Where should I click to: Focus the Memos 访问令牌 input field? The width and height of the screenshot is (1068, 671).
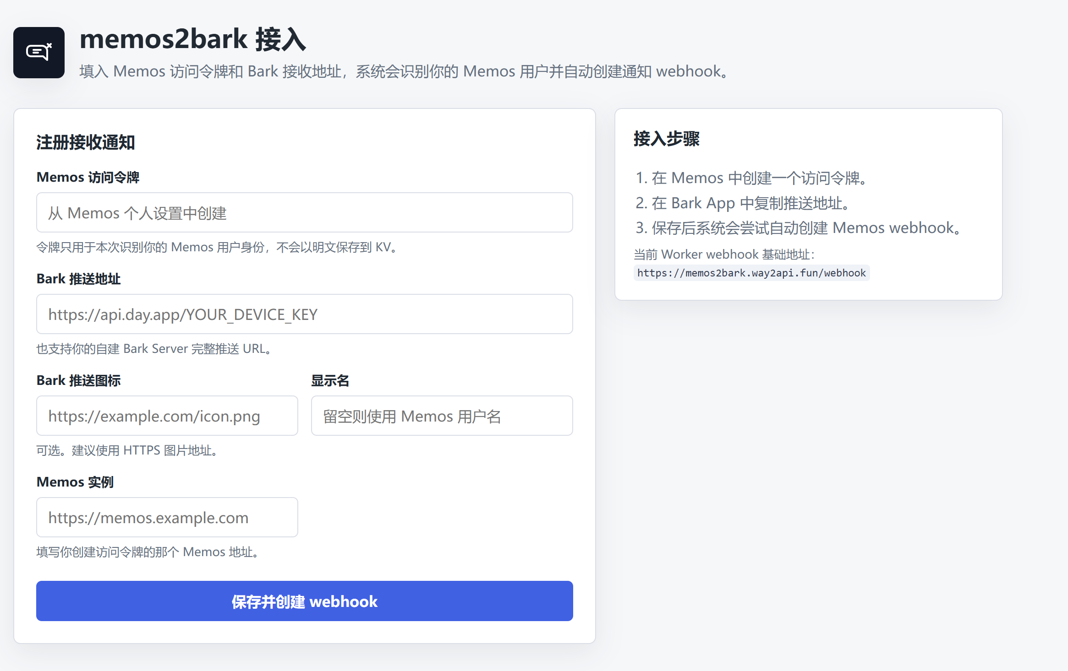coord(305,212)
